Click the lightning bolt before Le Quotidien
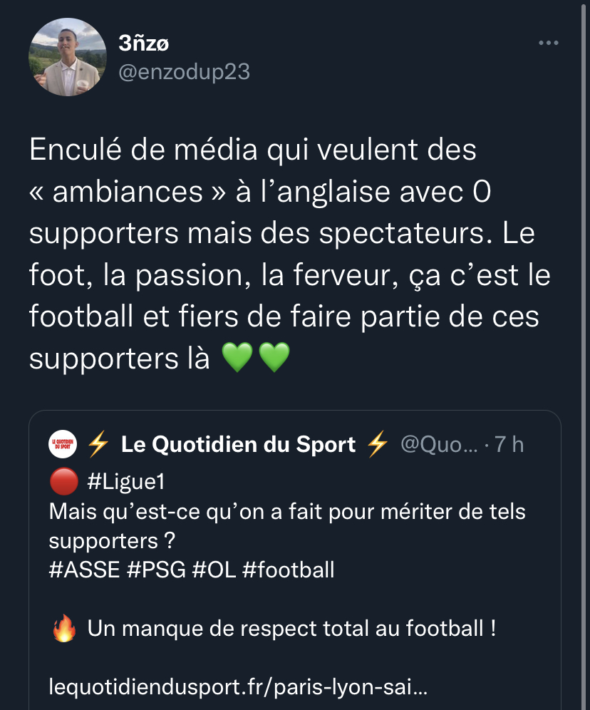 click(x=98, y=444)
